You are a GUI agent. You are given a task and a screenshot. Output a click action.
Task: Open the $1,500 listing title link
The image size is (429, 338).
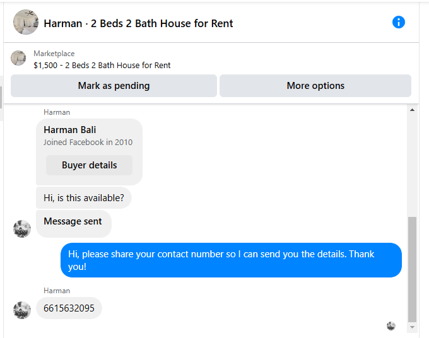coord(102,66)
